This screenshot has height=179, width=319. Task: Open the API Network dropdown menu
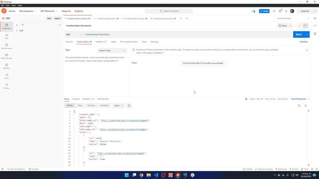tap(49, 11)
